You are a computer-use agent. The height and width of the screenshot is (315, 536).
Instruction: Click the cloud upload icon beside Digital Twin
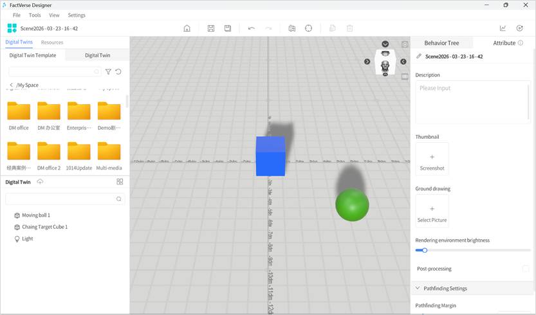coord(40,182)
